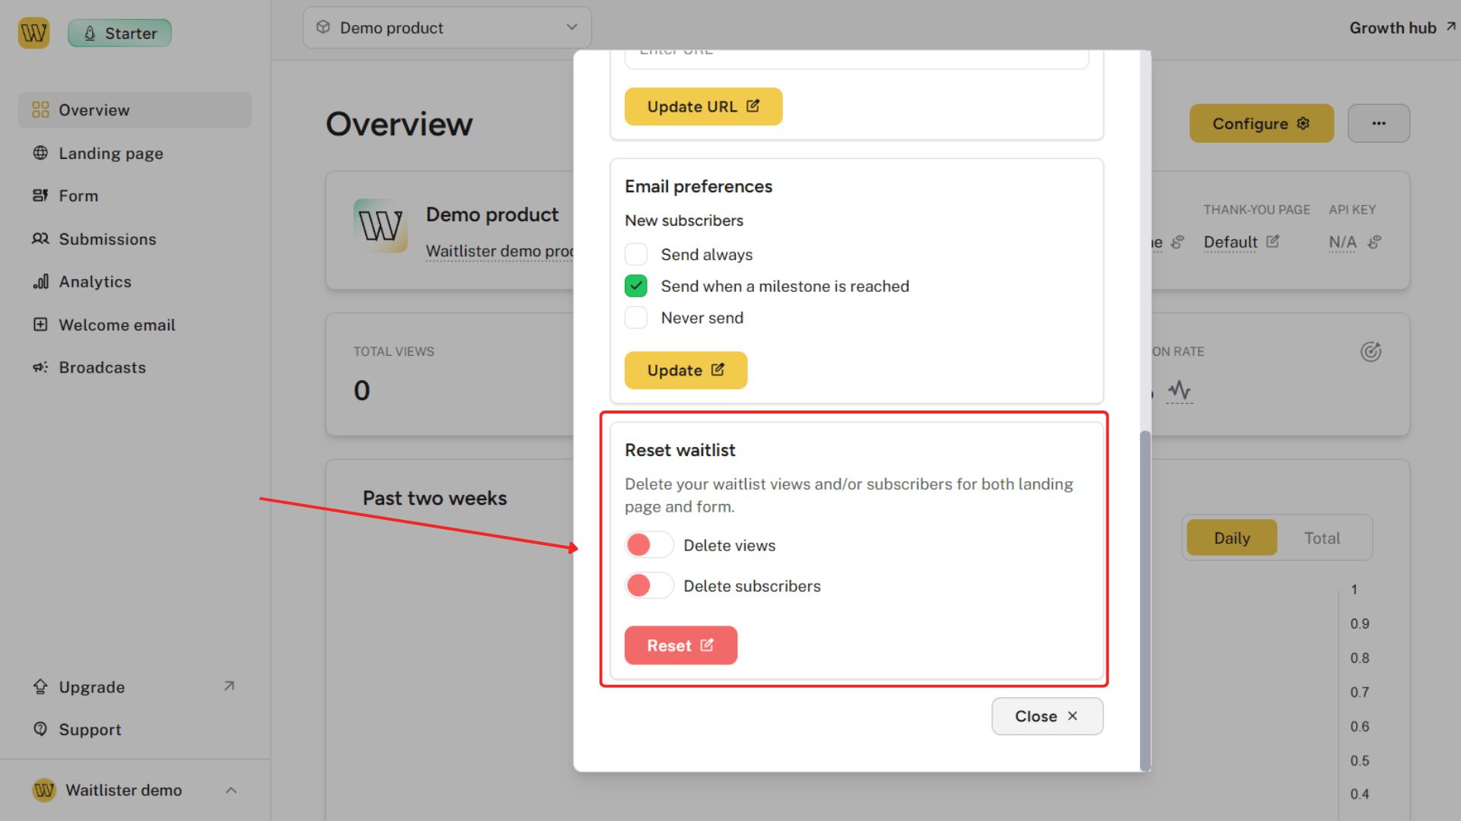Click the Waitlister W logo icon
The height and width of the screenshot is (821, 1461).
(33, 33)
